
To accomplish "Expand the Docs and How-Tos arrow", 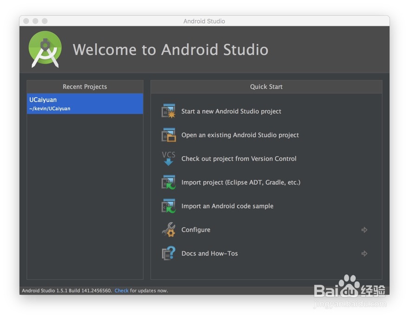I will (x=364, y=253).
